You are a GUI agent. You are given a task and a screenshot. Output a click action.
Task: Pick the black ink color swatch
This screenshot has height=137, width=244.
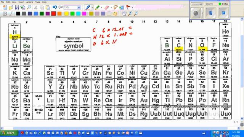click(x=18, y=14)
